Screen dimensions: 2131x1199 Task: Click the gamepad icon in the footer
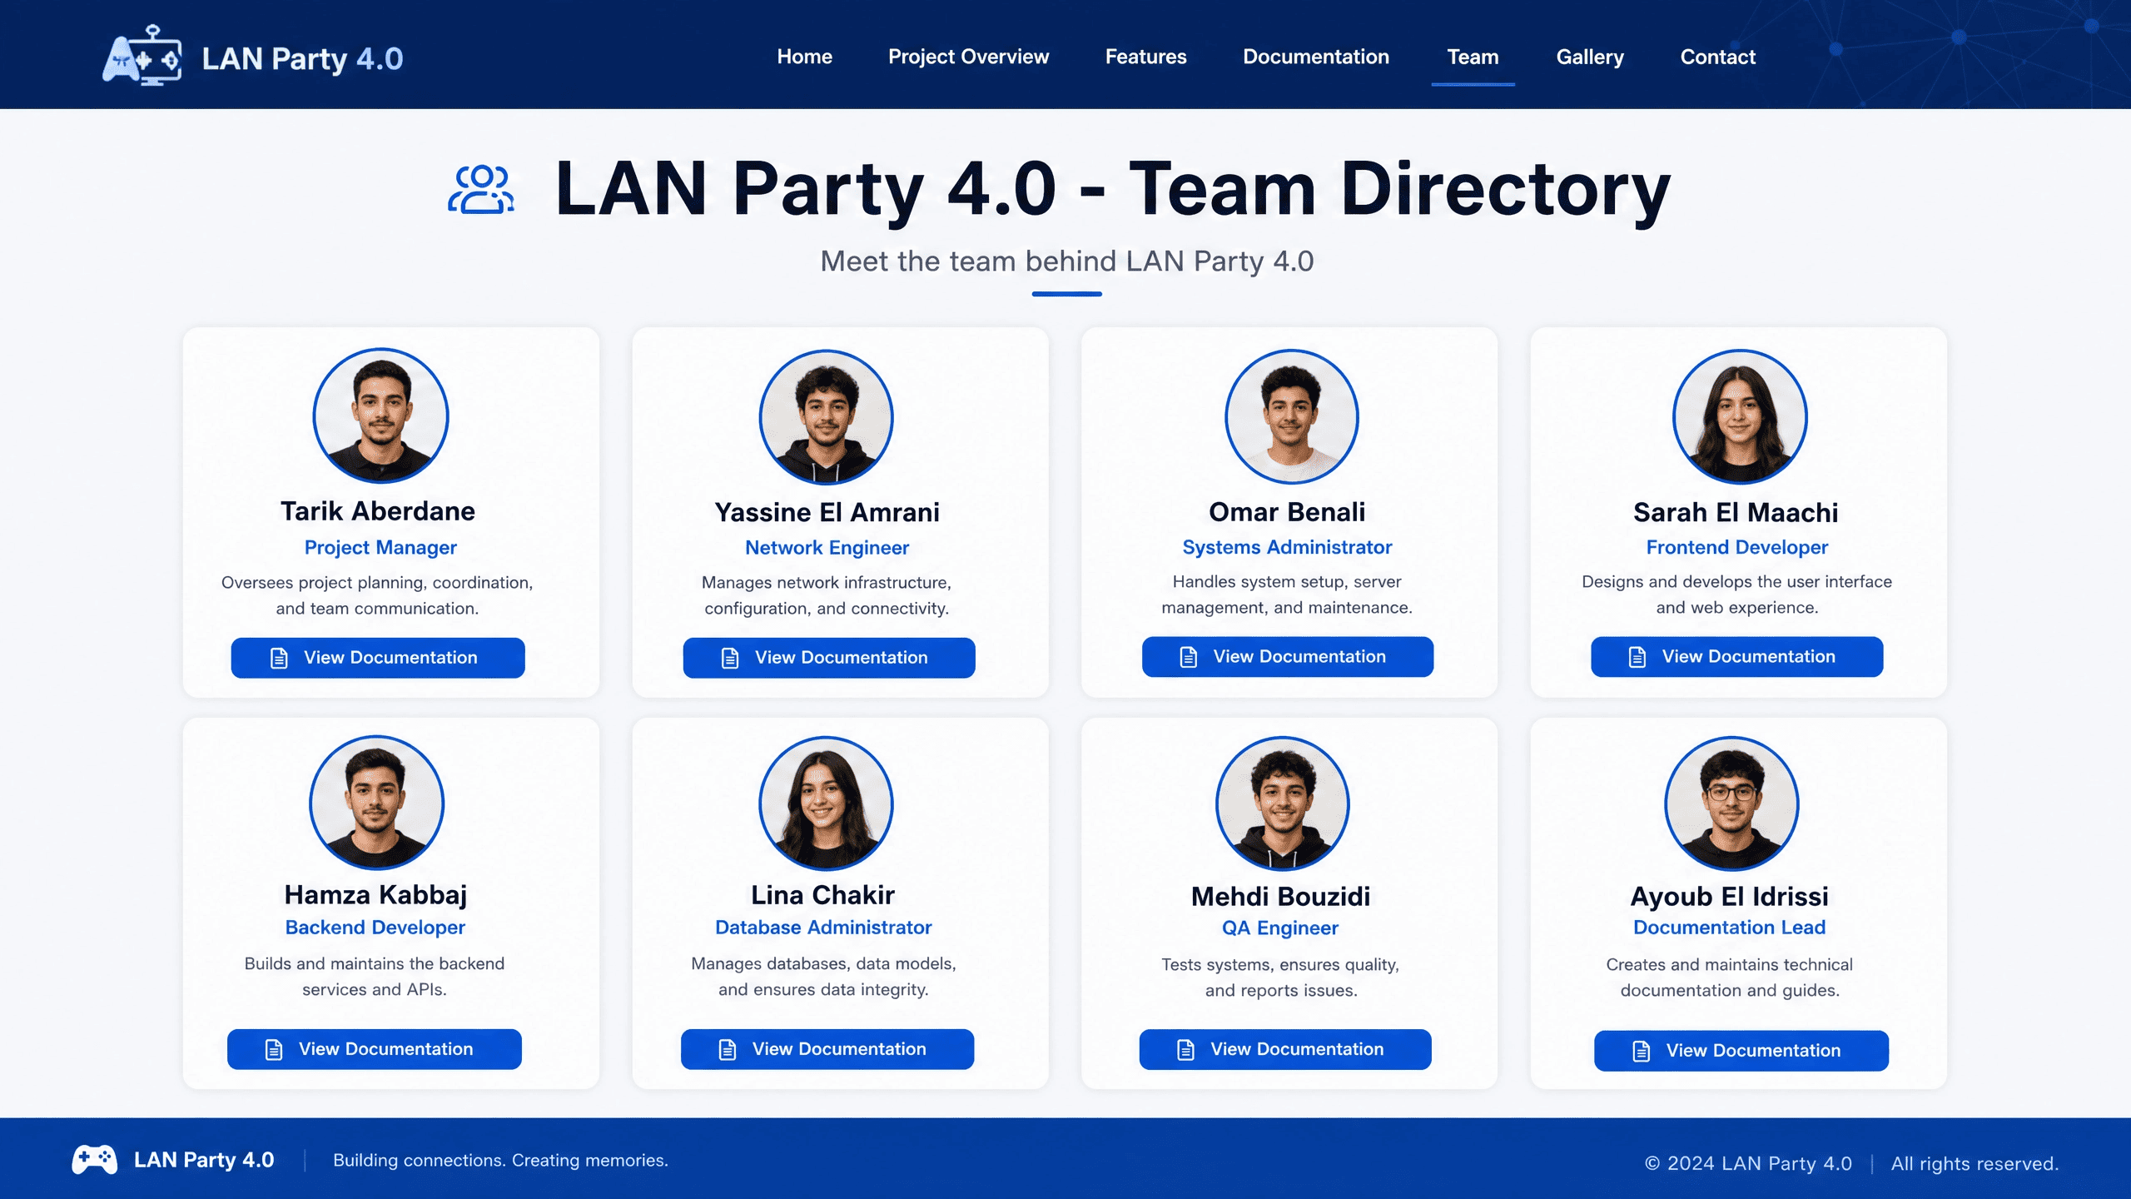click(x=95, y=1160)
